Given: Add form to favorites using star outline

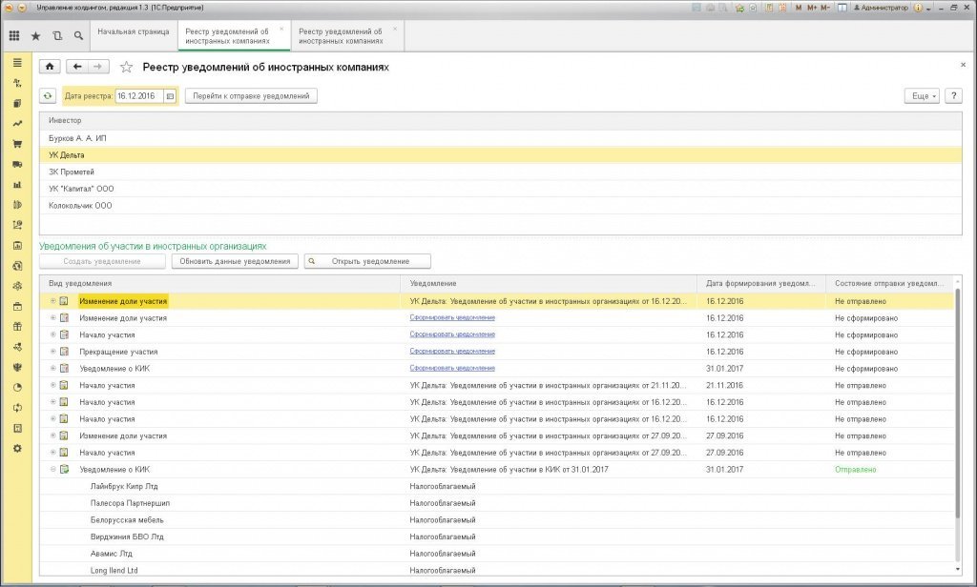Looking at the screenshot, I should coord(127,67).
